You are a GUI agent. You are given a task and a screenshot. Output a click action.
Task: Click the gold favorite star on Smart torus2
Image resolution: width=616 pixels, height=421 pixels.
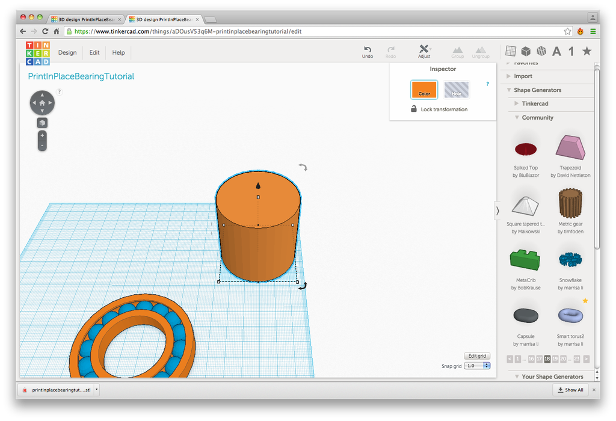[x=585, y=301]
